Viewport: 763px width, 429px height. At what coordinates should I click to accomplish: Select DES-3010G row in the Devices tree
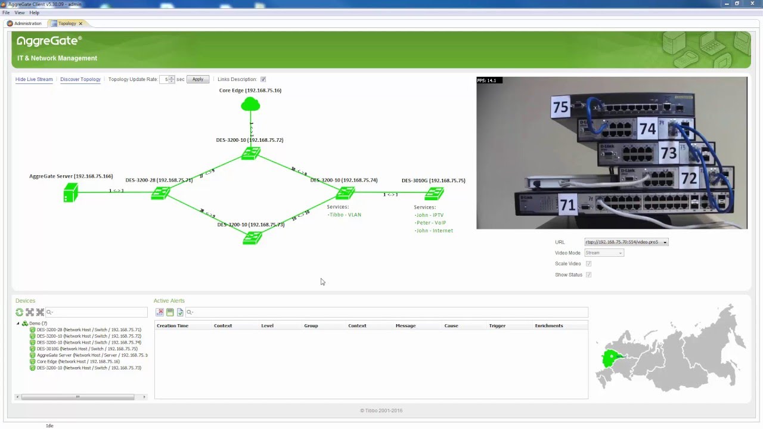(x=87, y=349)
